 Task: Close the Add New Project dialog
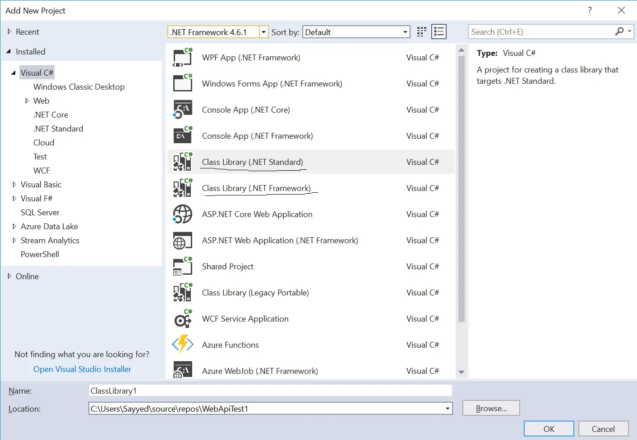(621, 10)
